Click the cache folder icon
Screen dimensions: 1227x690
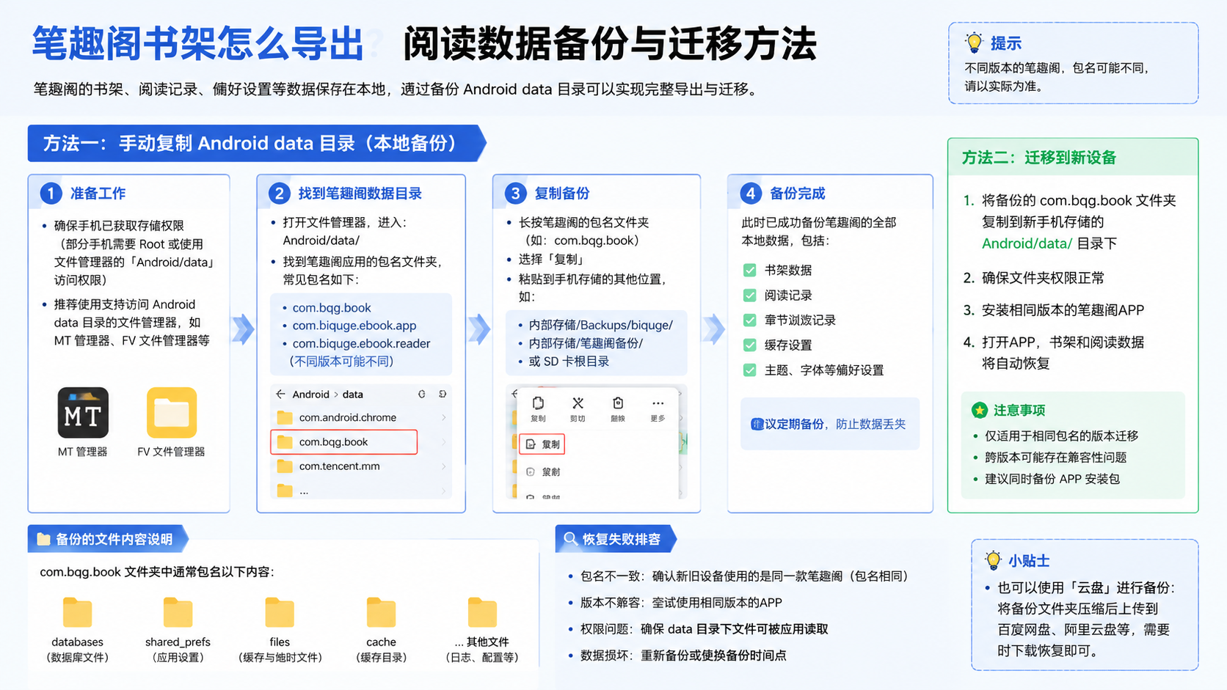click(x=381, y=613)
